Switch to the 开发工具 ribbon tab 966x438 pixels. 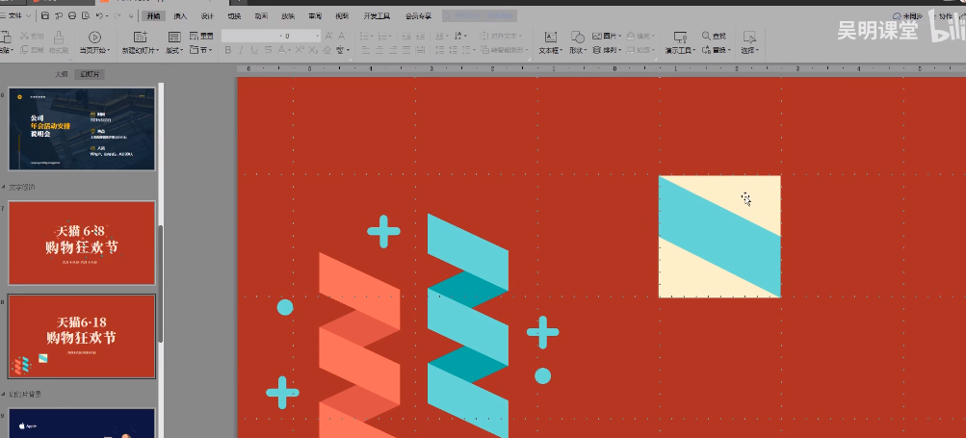pos(377,16)
